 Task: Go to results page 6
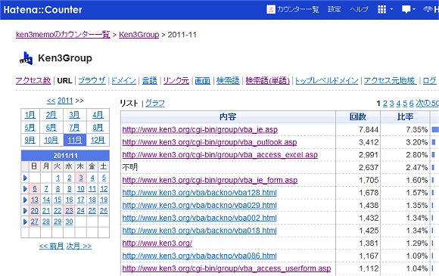[x=411, y=104]
